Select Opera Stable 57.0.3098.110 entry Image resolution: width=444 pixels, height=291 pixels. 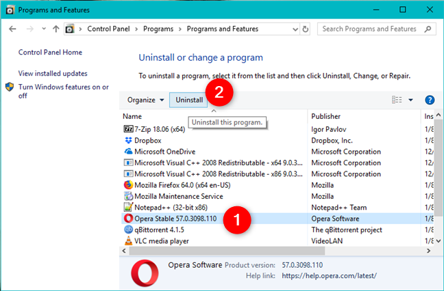[277, 219]
